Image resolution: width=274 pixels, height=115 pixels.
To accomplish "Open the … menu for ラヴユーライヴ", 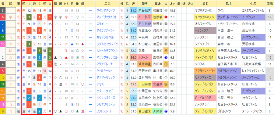I will [x=90, y=91].
